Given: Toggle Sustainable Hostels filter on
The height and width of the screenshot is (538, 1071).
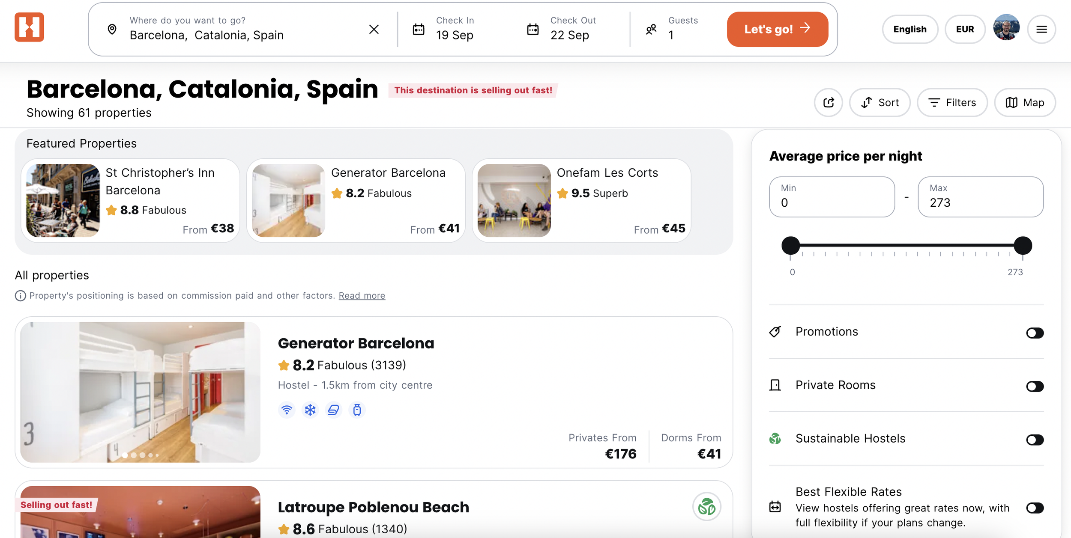Looking at the screenshot, I should coord(1035,440).
